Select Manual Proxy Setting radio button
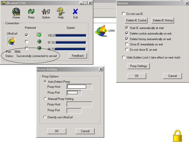Viewport: 189px width, 142px height. (x=45, y=99)
